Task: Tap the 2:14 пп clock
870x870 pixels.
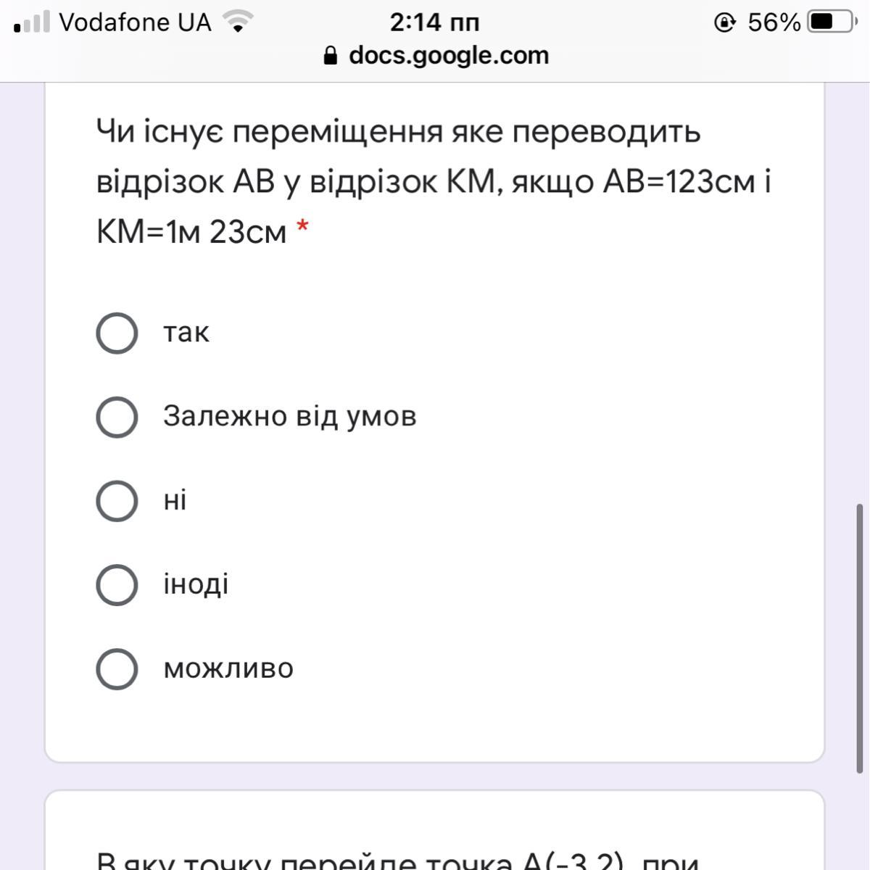Action: click(434, 22)
